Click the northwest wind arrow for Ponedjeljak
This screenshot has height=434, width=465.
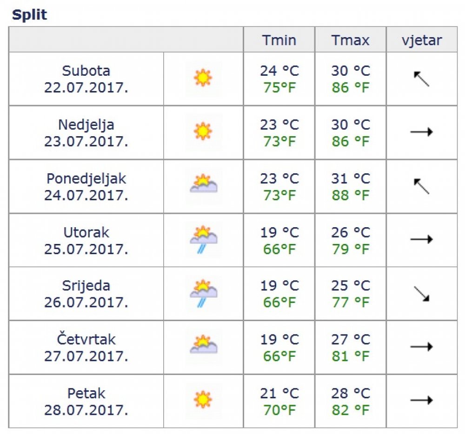(x=421, y=186)
